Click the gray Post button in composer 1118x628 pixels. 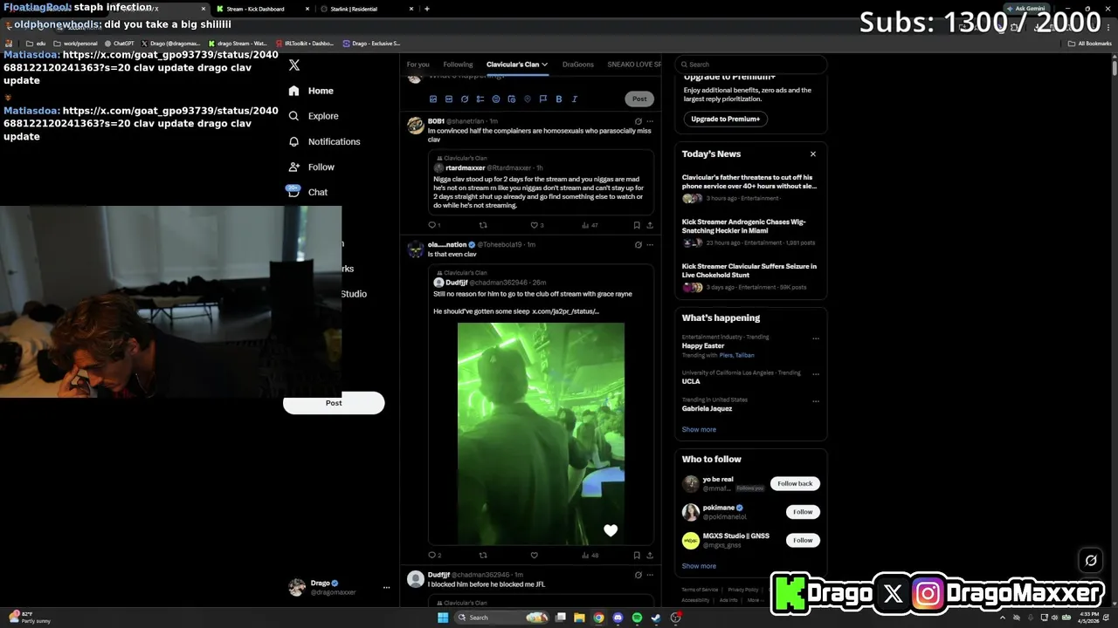coord(639,99)
